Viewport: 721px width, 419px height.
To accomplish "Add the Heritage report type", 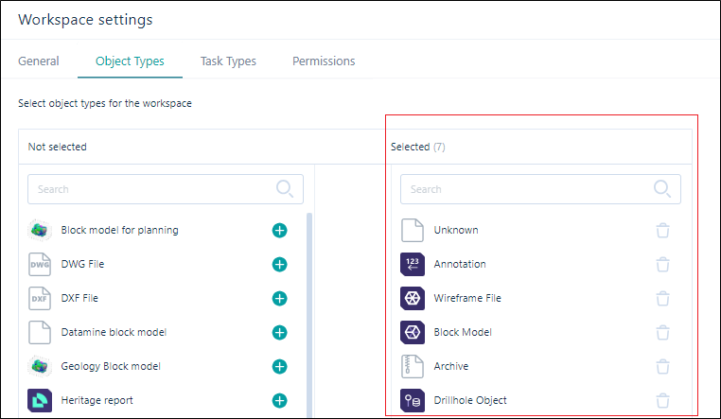I will pos(279,400).
